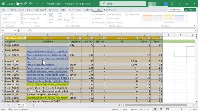This screenshot has height=111, width=198.
Task: Click Accessibility: Investigate in status bar
Action: (x=19, y=109)
